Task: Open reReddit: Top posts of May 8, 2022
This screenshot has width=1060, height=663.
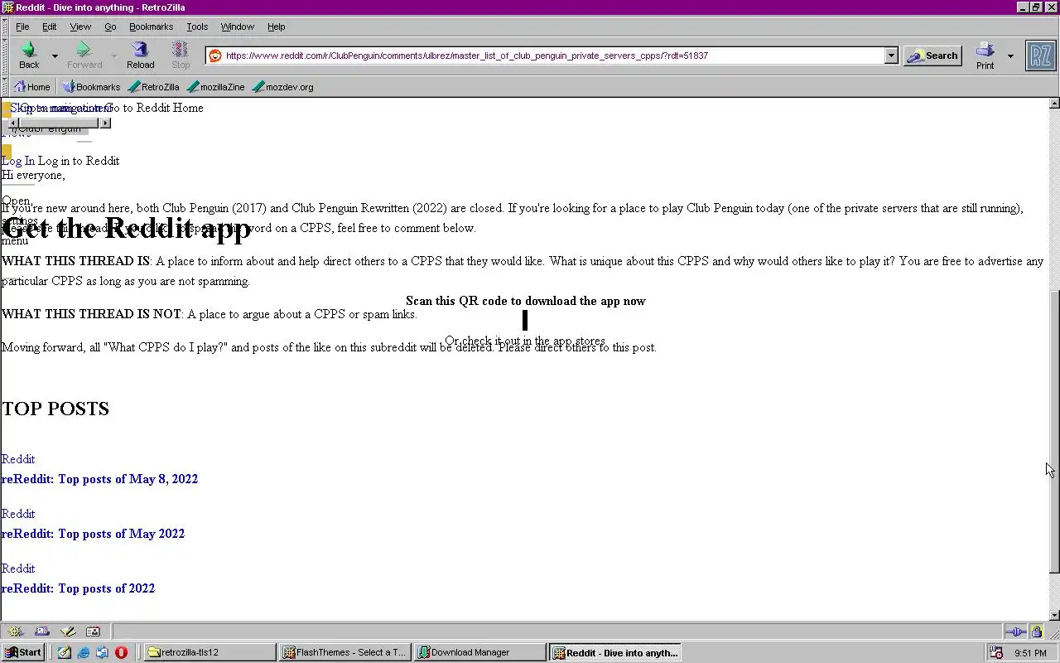Action: 99,479
